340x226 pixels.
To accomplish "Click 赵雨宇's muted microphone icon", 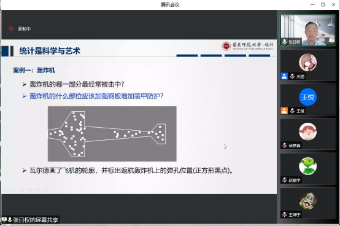I will pos(285,180).
